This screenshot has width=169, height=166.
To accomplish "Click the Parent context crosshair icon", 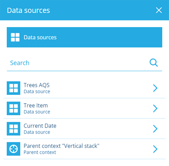I will pyautogui.click(x=14, y=149).
